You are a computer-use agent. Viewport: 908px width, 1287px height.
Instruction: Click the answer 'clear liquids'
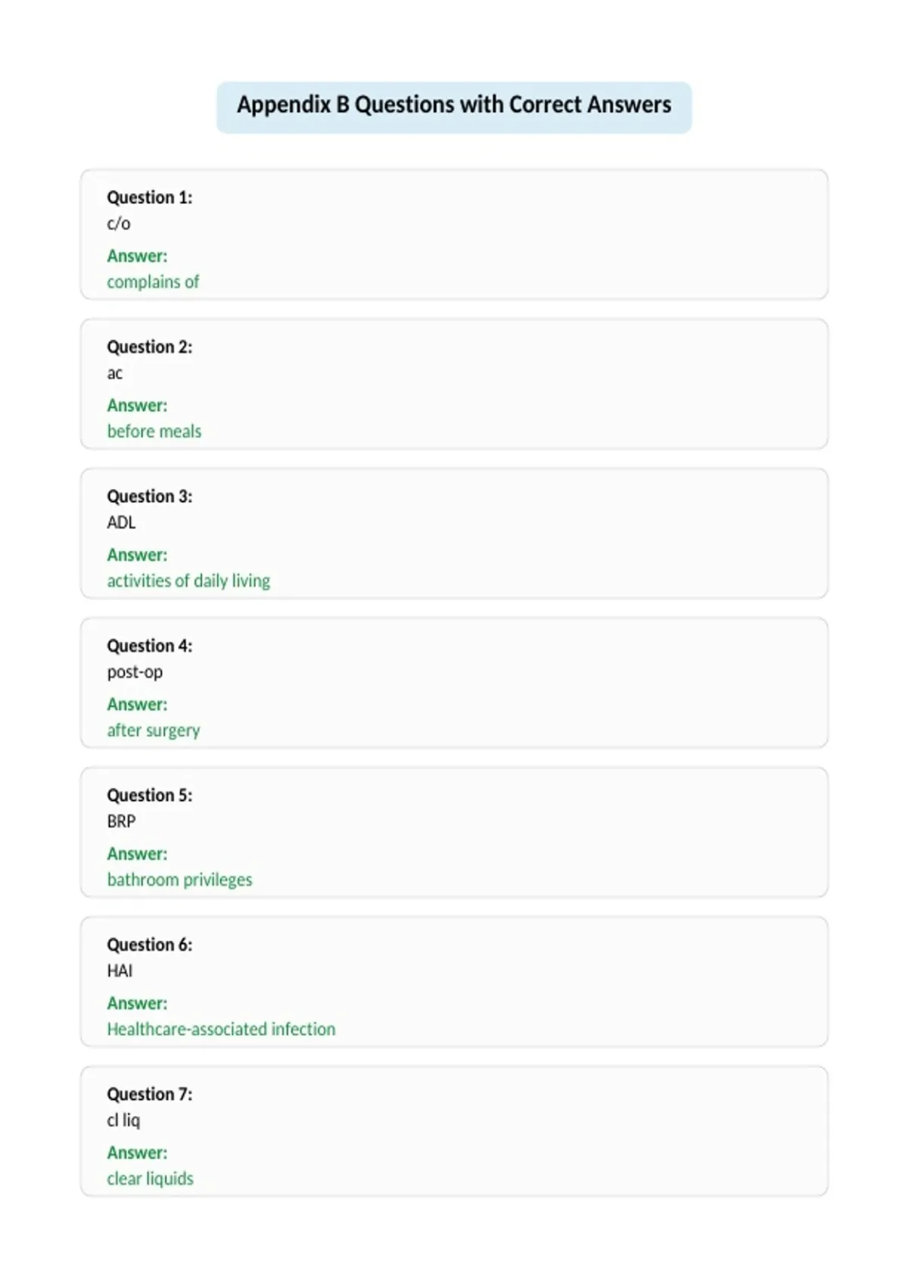click(x=150, y=1179)
